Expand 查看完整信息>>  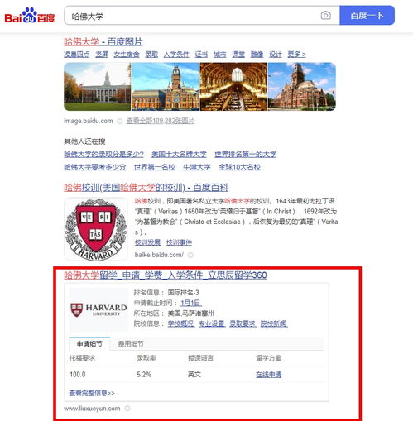[92, 393]
